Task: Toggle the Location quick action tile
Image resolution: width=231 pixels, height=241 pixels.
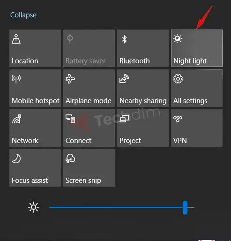Action: click(x=35, y=48)
